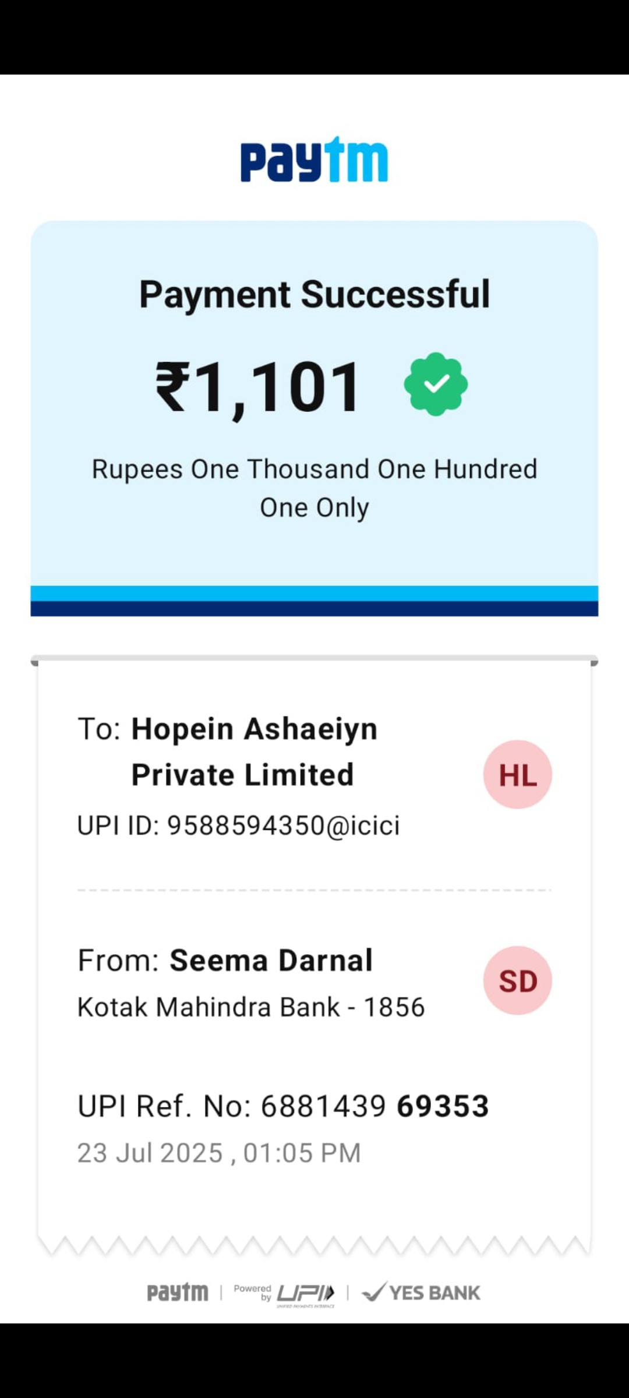
Task: Tap the ₹1,101 amount
Action: [258, 387]
